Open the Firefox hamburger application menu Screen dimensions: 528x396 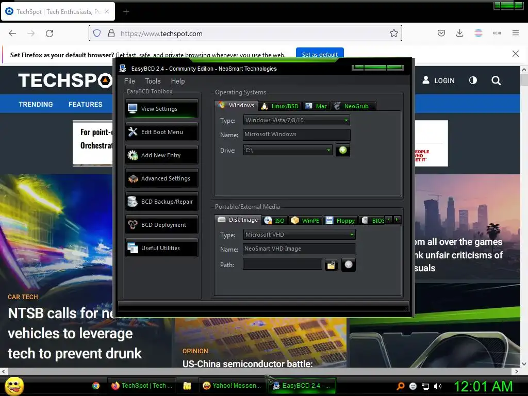coord(515,33)
